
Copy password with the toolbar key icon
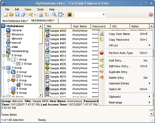[47, 15]
